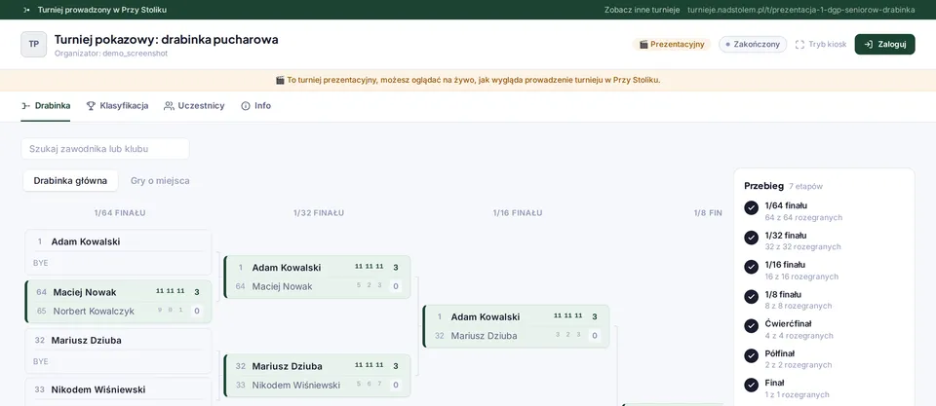Click 'Nikodem Wiśniewski' in the 1/32 match
The width and height of the screenshot is (936, 406).
[296, 386]
